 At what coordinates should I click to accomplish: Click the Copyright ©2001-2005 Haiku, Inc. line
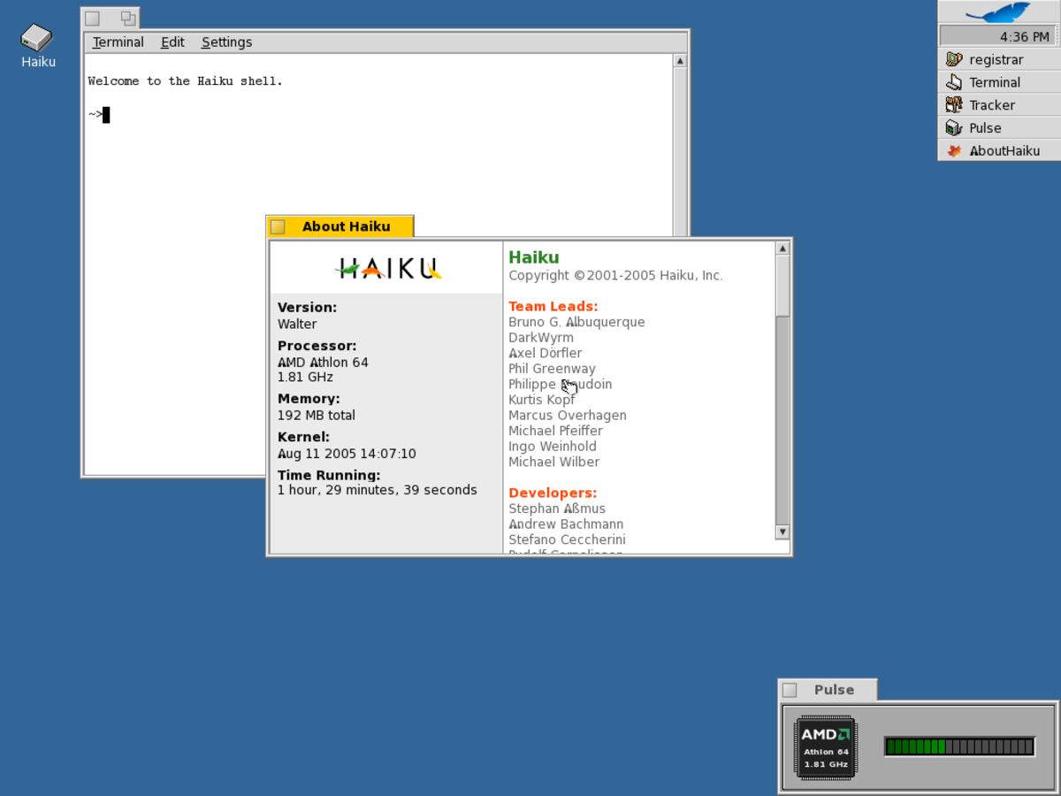(615, 276)
